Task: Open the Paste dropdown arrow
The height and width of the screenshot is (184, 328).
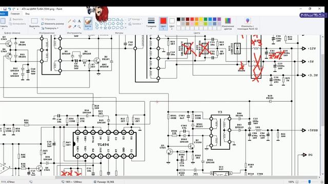Action: tap(3, 29)
